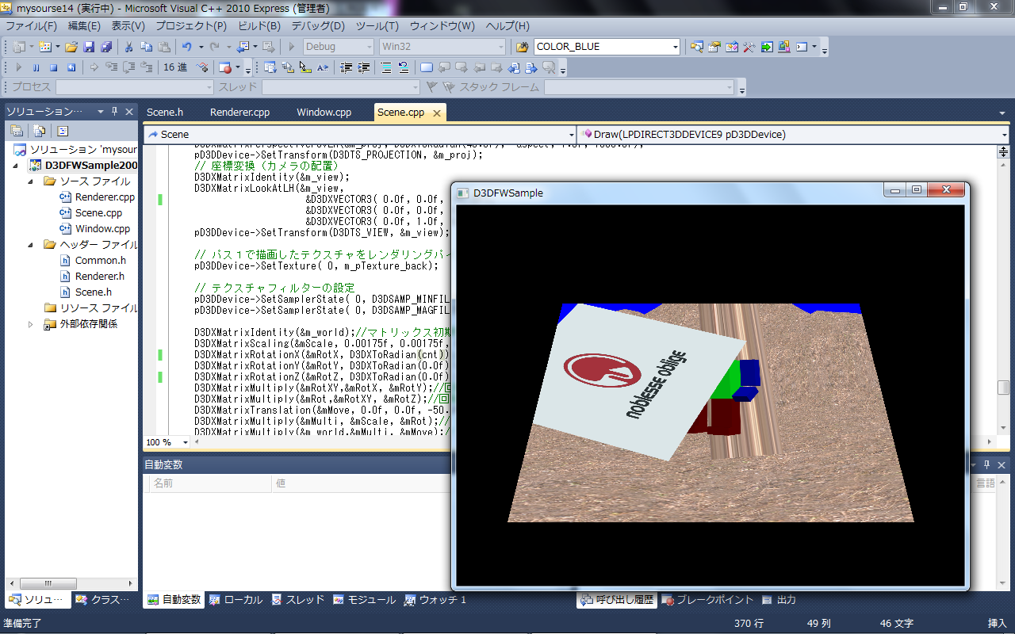Close the Scene.cpp editor tab
The height and width of the screenshot is (634, 1015).
(438, 113)
